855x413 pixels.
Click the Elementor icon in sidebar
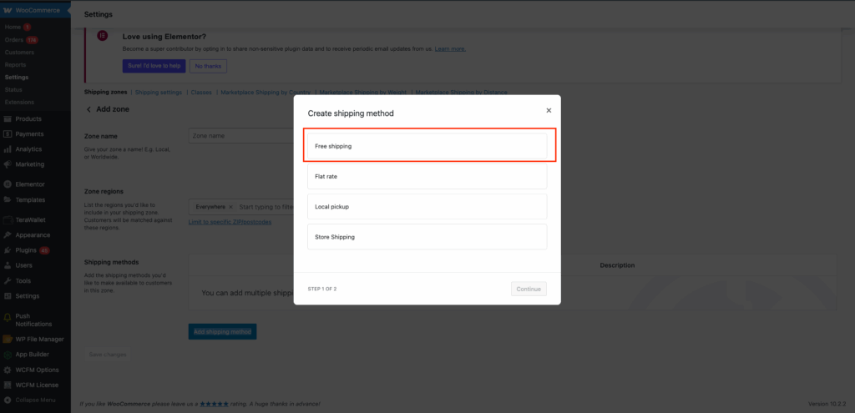click(8, 184)
